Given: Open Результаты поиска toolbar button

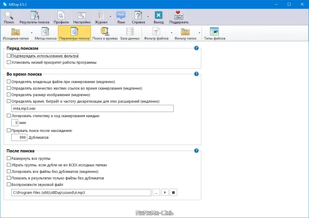Looking at the screenshot, I should (34, 17).
